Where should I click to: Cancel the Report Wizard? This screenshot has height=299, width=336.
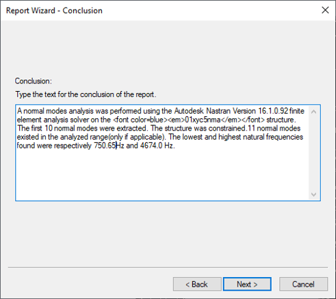303,284
